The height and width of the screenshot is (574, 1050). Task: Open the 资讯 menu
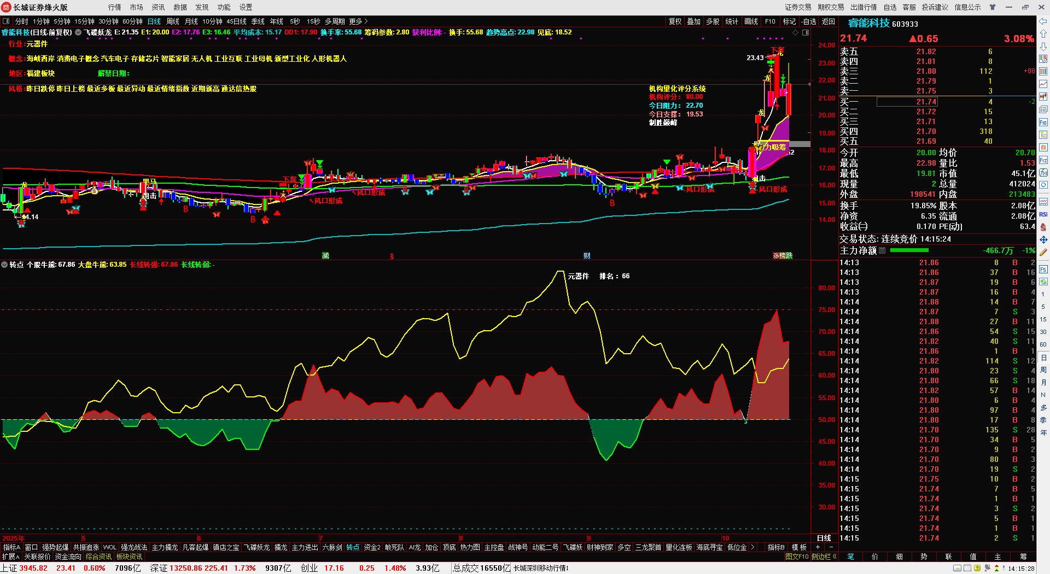pyautogui.click(x=159, y=7)
